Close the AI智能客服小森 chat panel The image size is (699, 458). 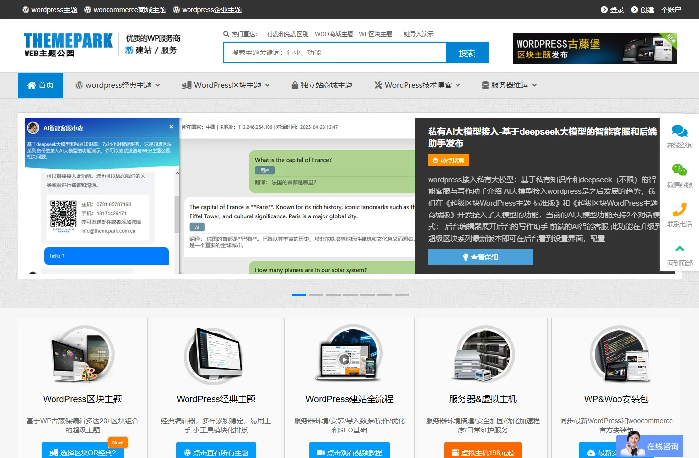tap(171, 127)
